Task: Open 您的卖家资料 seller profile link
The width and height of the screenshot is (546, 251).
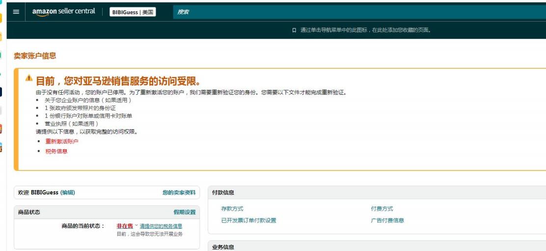Action: pyautogui.click(x=179, y=193)
